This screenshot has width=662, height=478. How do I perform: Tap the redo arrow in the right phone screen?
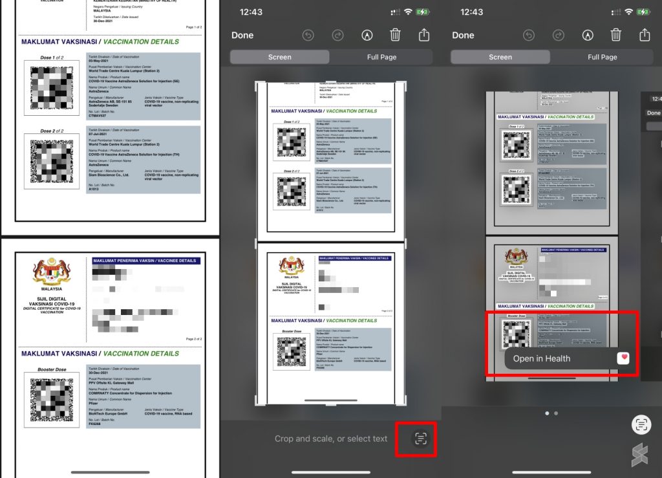[x=558, y=35]
